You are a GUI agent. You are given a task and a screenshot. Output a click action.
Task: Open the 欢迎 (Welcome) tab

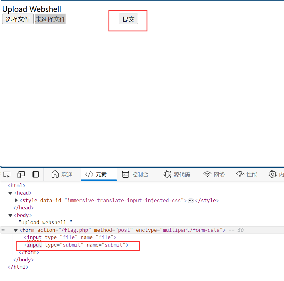click(62, 174)
